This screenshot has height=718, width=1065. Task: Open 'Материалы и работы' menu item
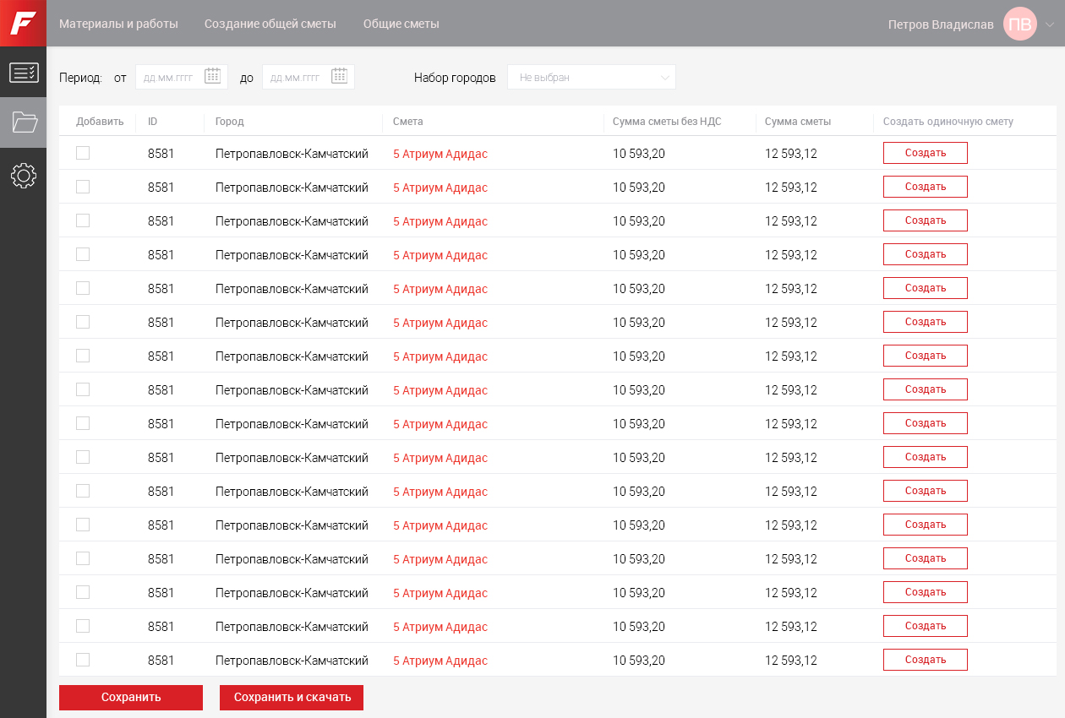pyautogui.click(x=118, y=24)
